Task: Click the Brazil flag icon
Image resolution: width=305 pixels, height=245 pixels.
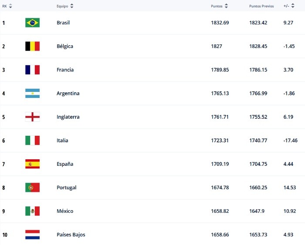Action: [32, 23]
